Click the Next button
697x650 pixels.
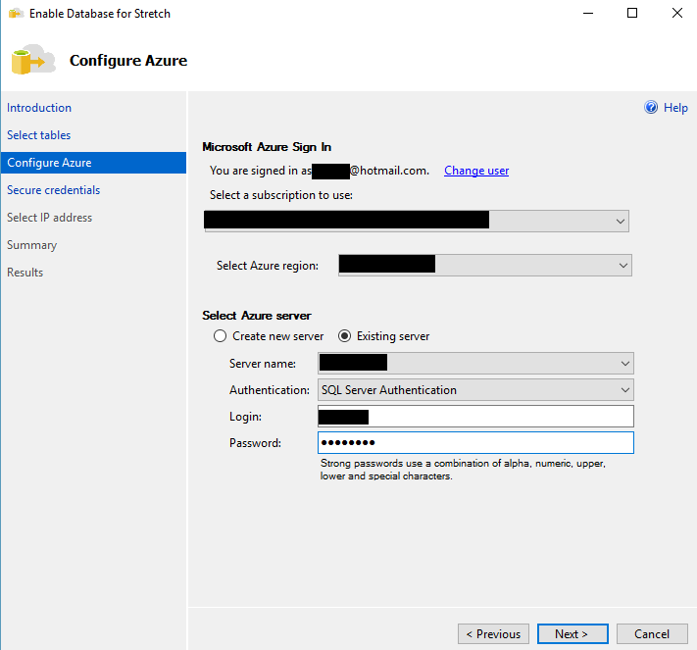point(573,633)
